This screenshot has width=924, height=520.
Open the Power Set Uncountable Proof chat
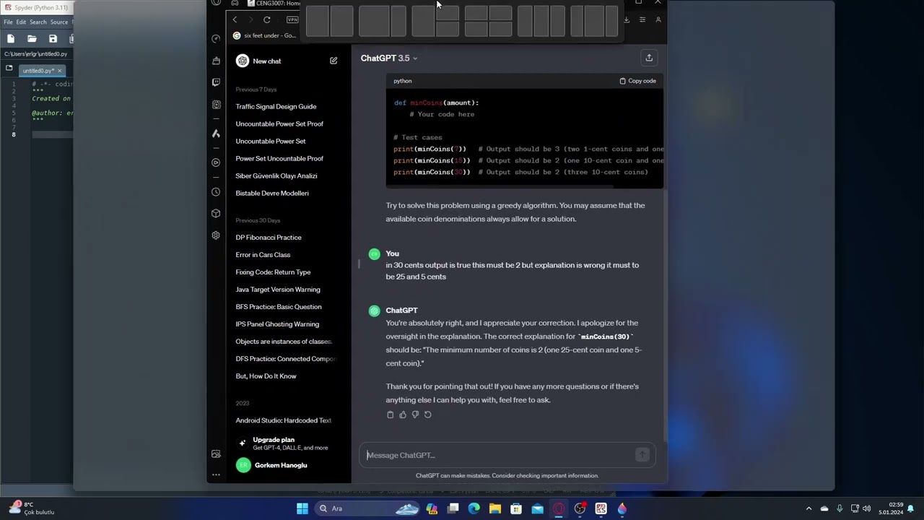279,158
